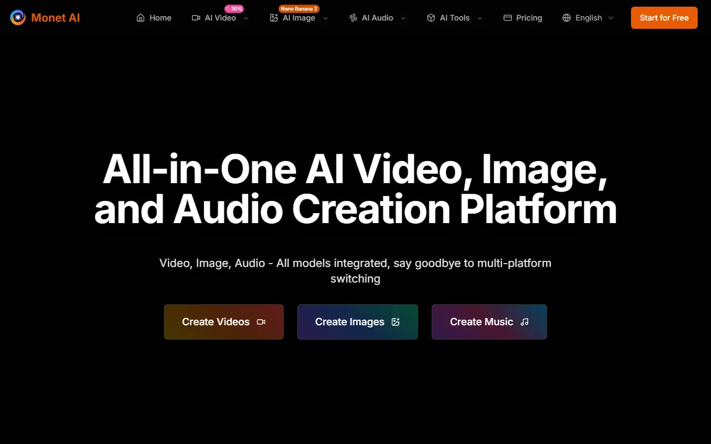The image size is (711, 444).
Task: Click the Create Videos button
Action: point(224,322)
